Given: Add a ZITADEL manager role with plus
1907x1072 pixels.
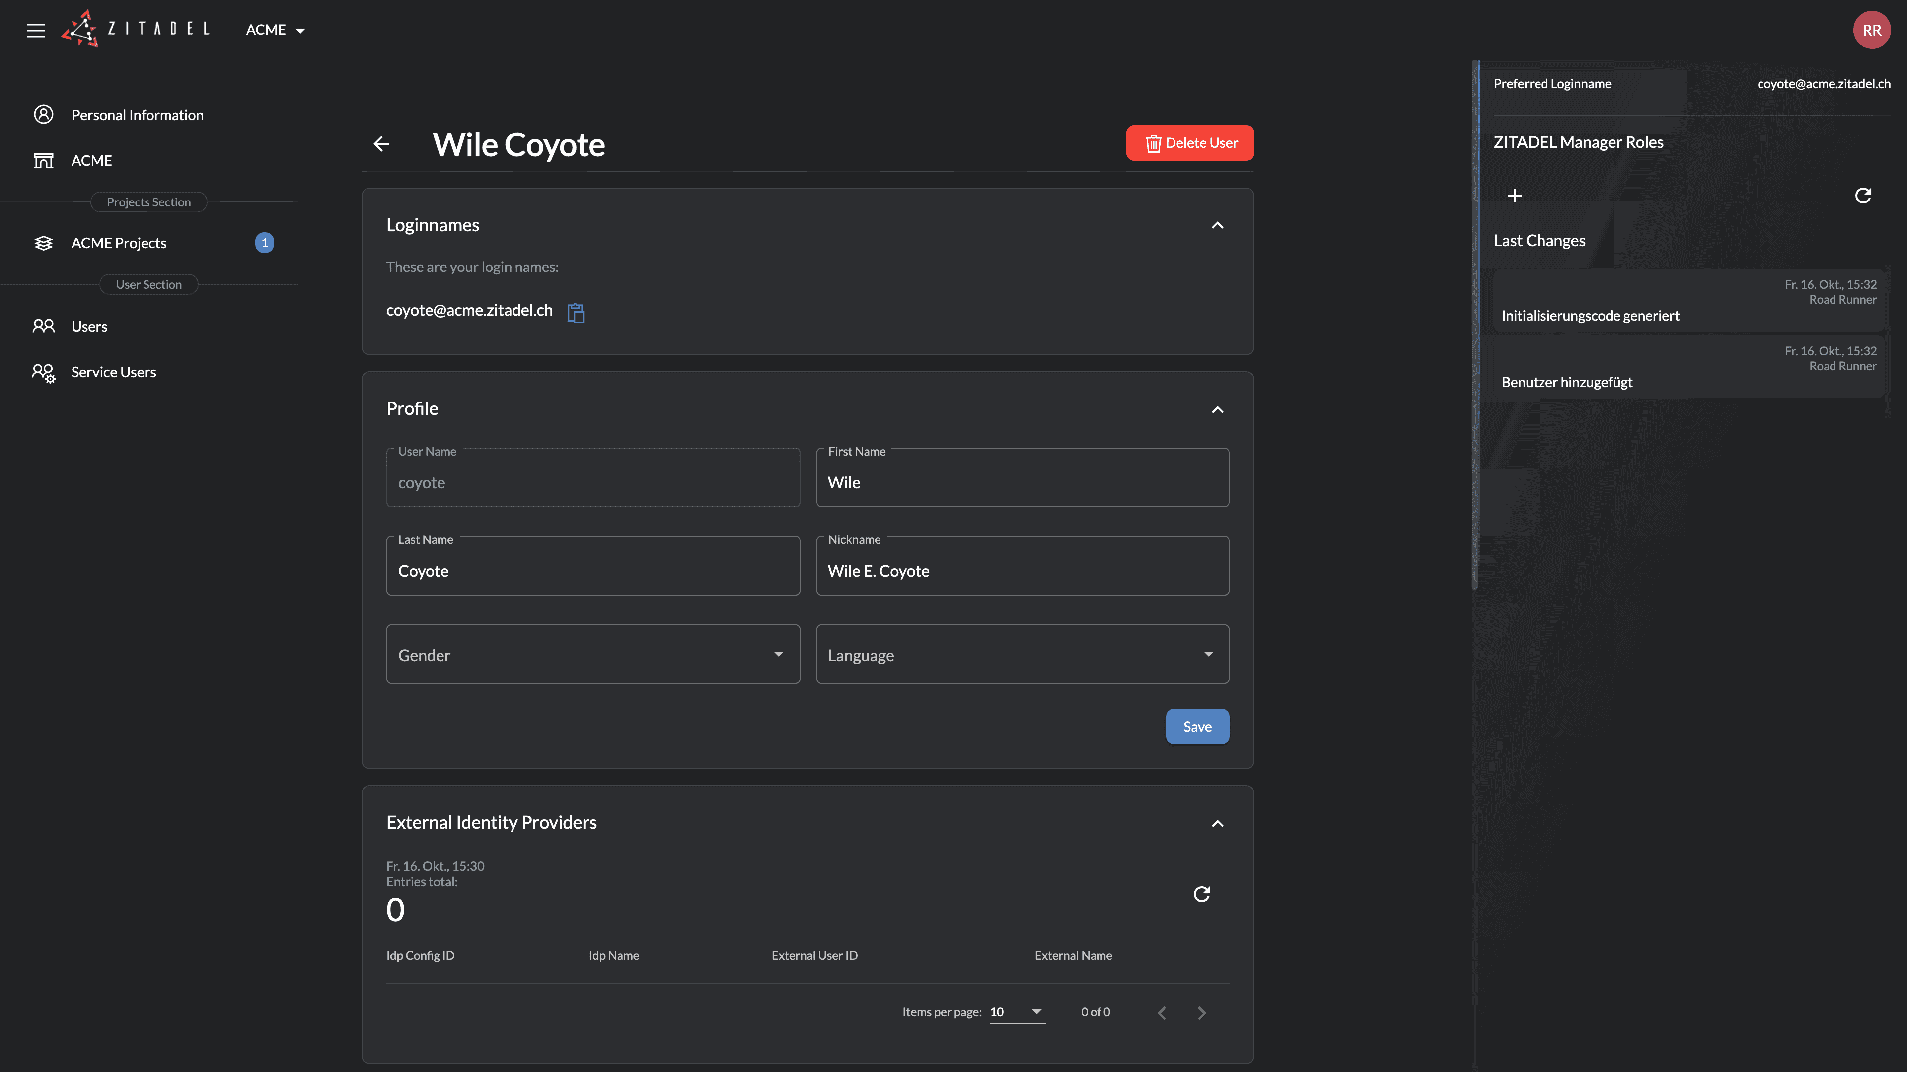Looking at the screenshot, I should (x=1515, y=196).
